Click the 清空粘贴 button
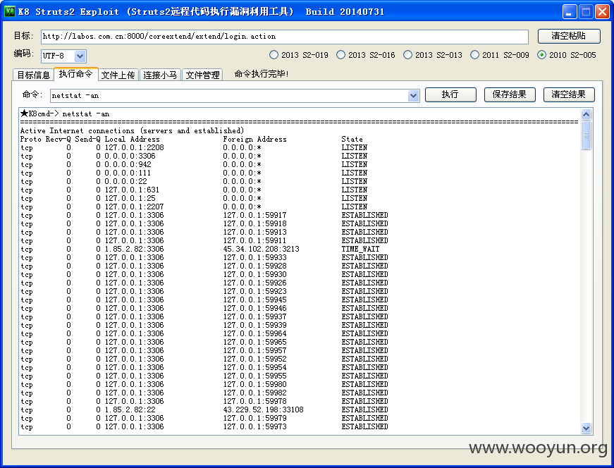 569,36
